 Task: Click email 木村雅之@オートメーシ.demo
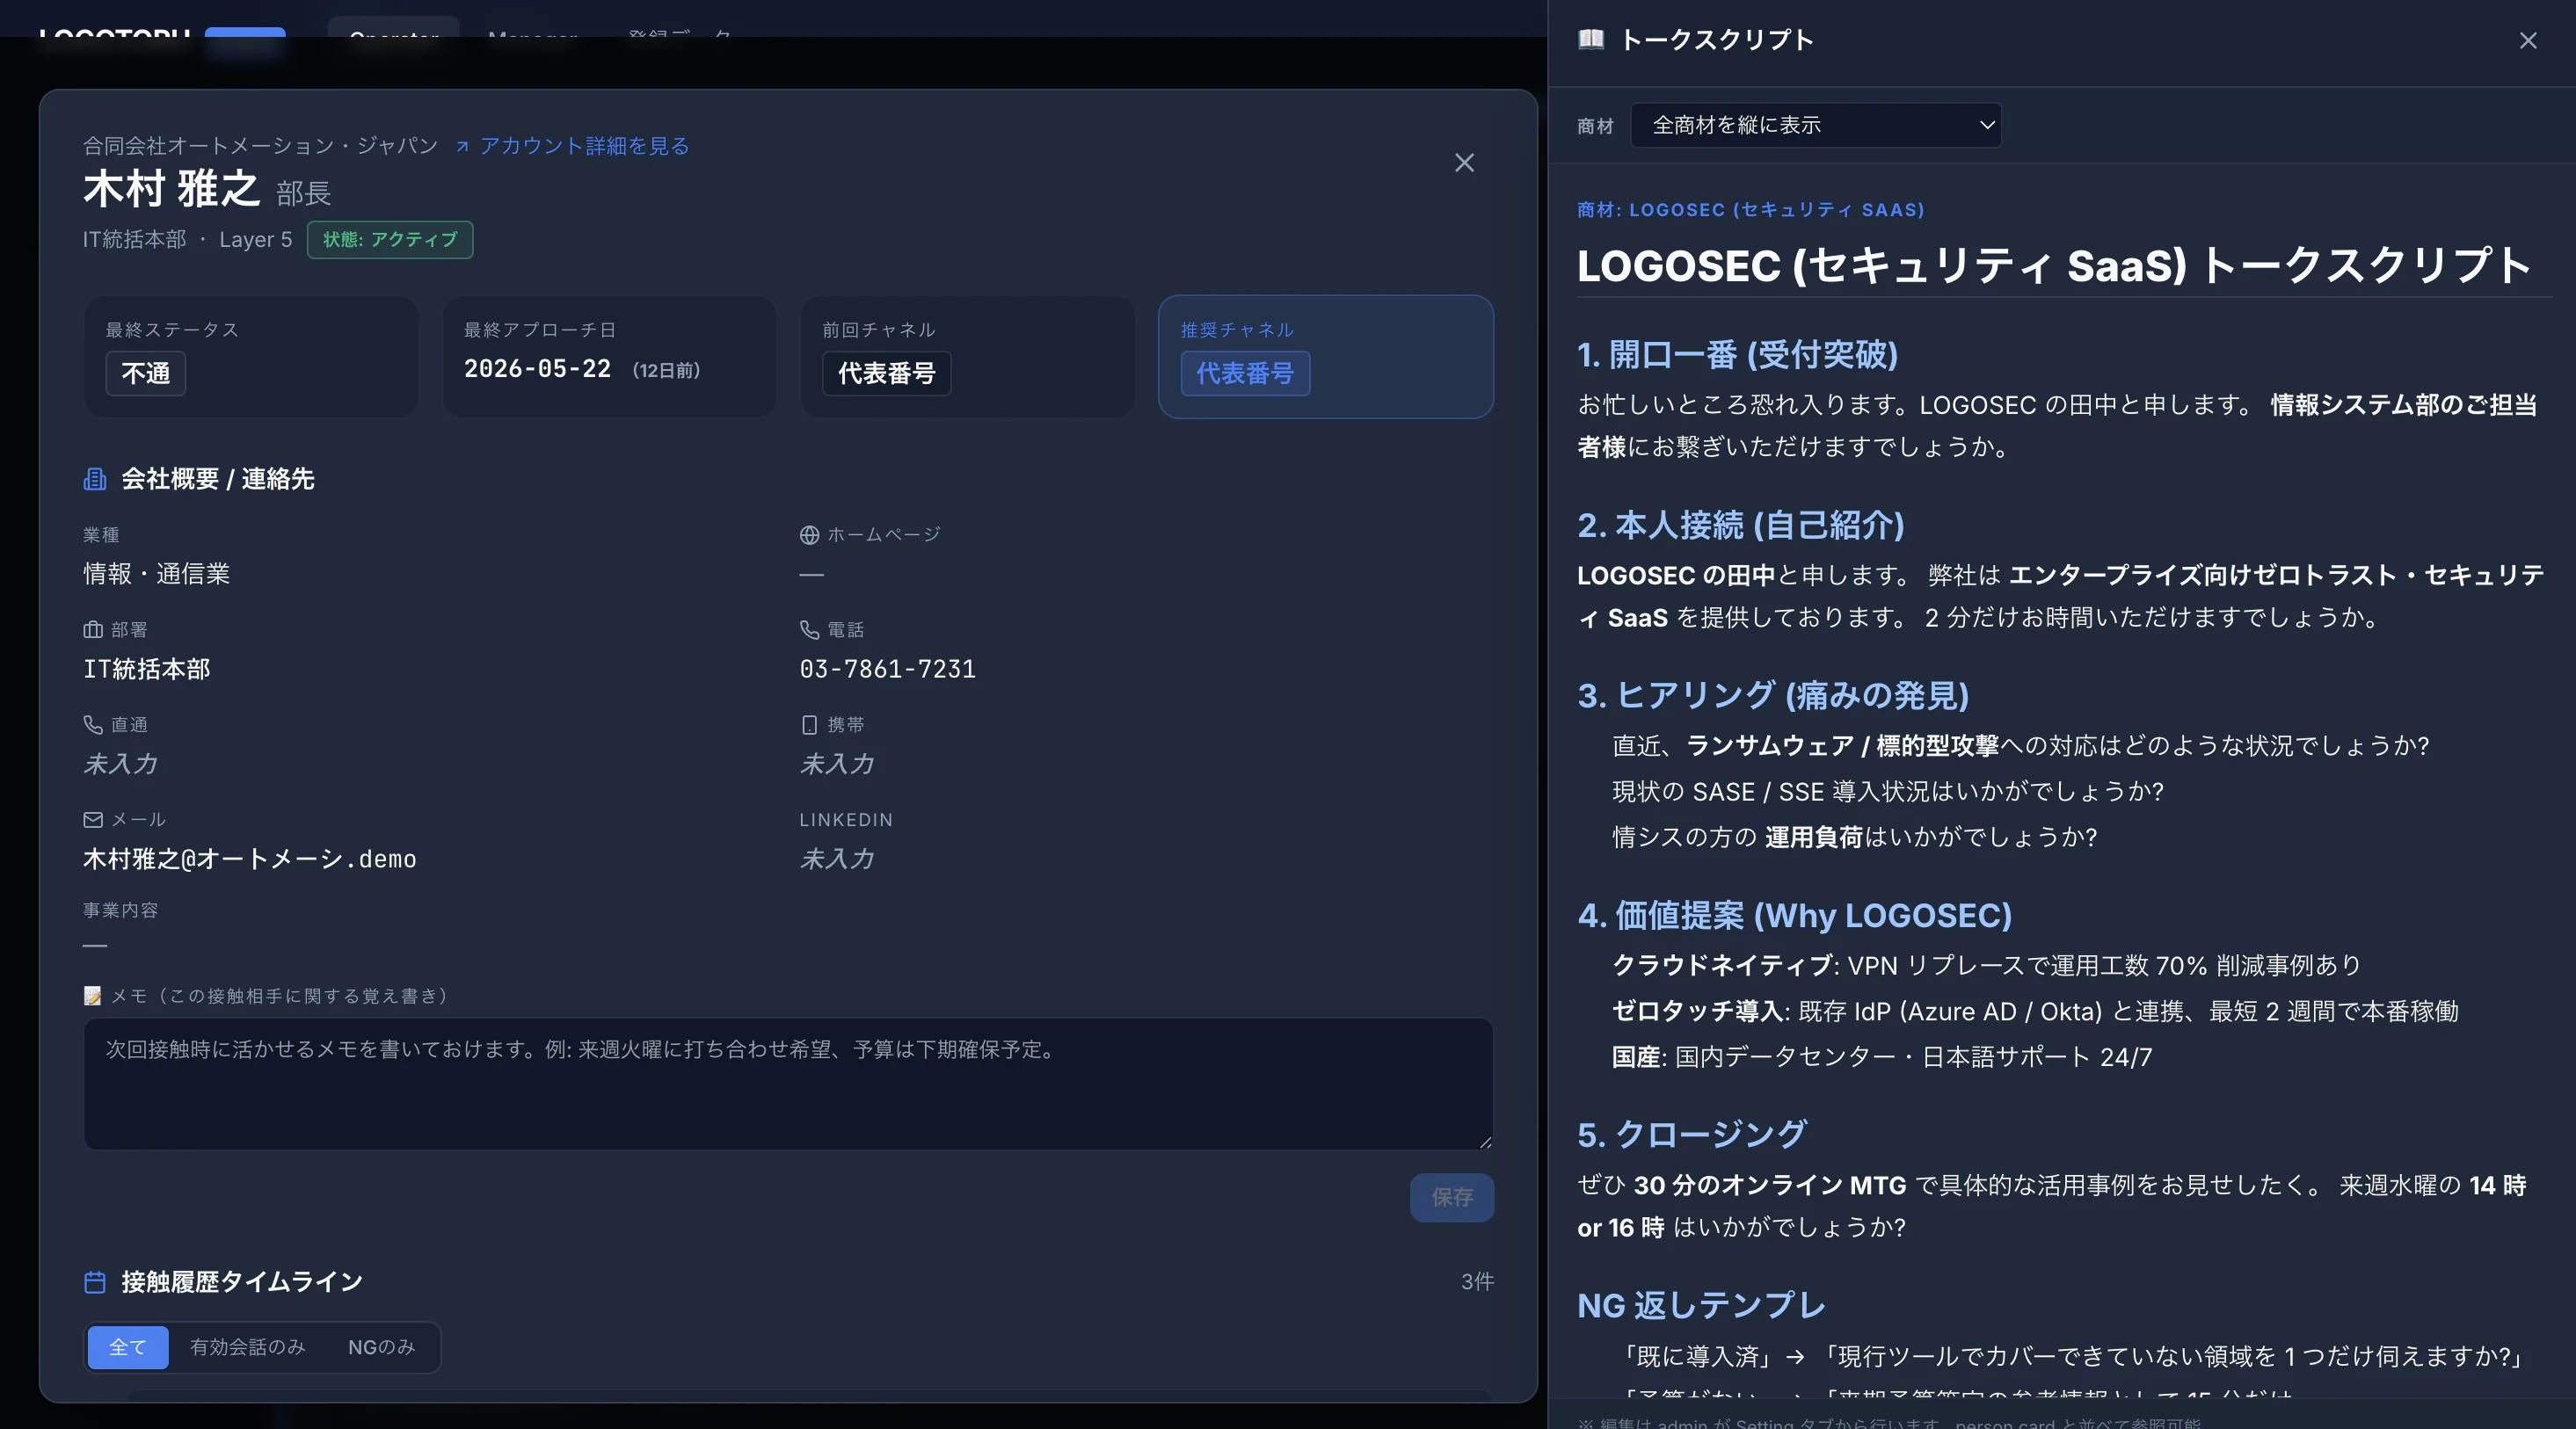pyautogui.click(x=249, y=860)
